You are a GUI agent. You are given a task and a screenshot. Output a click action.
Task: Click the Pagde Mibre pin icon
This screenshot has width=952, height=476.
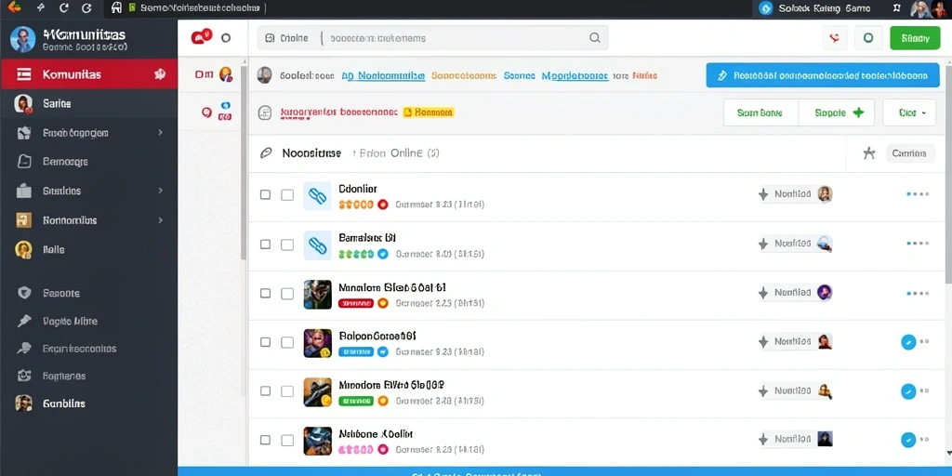(24, 321)
